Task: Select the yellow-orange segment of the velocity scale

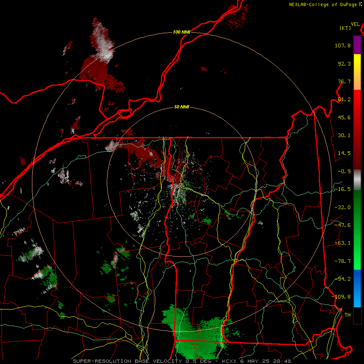Action: coord(357,72)
